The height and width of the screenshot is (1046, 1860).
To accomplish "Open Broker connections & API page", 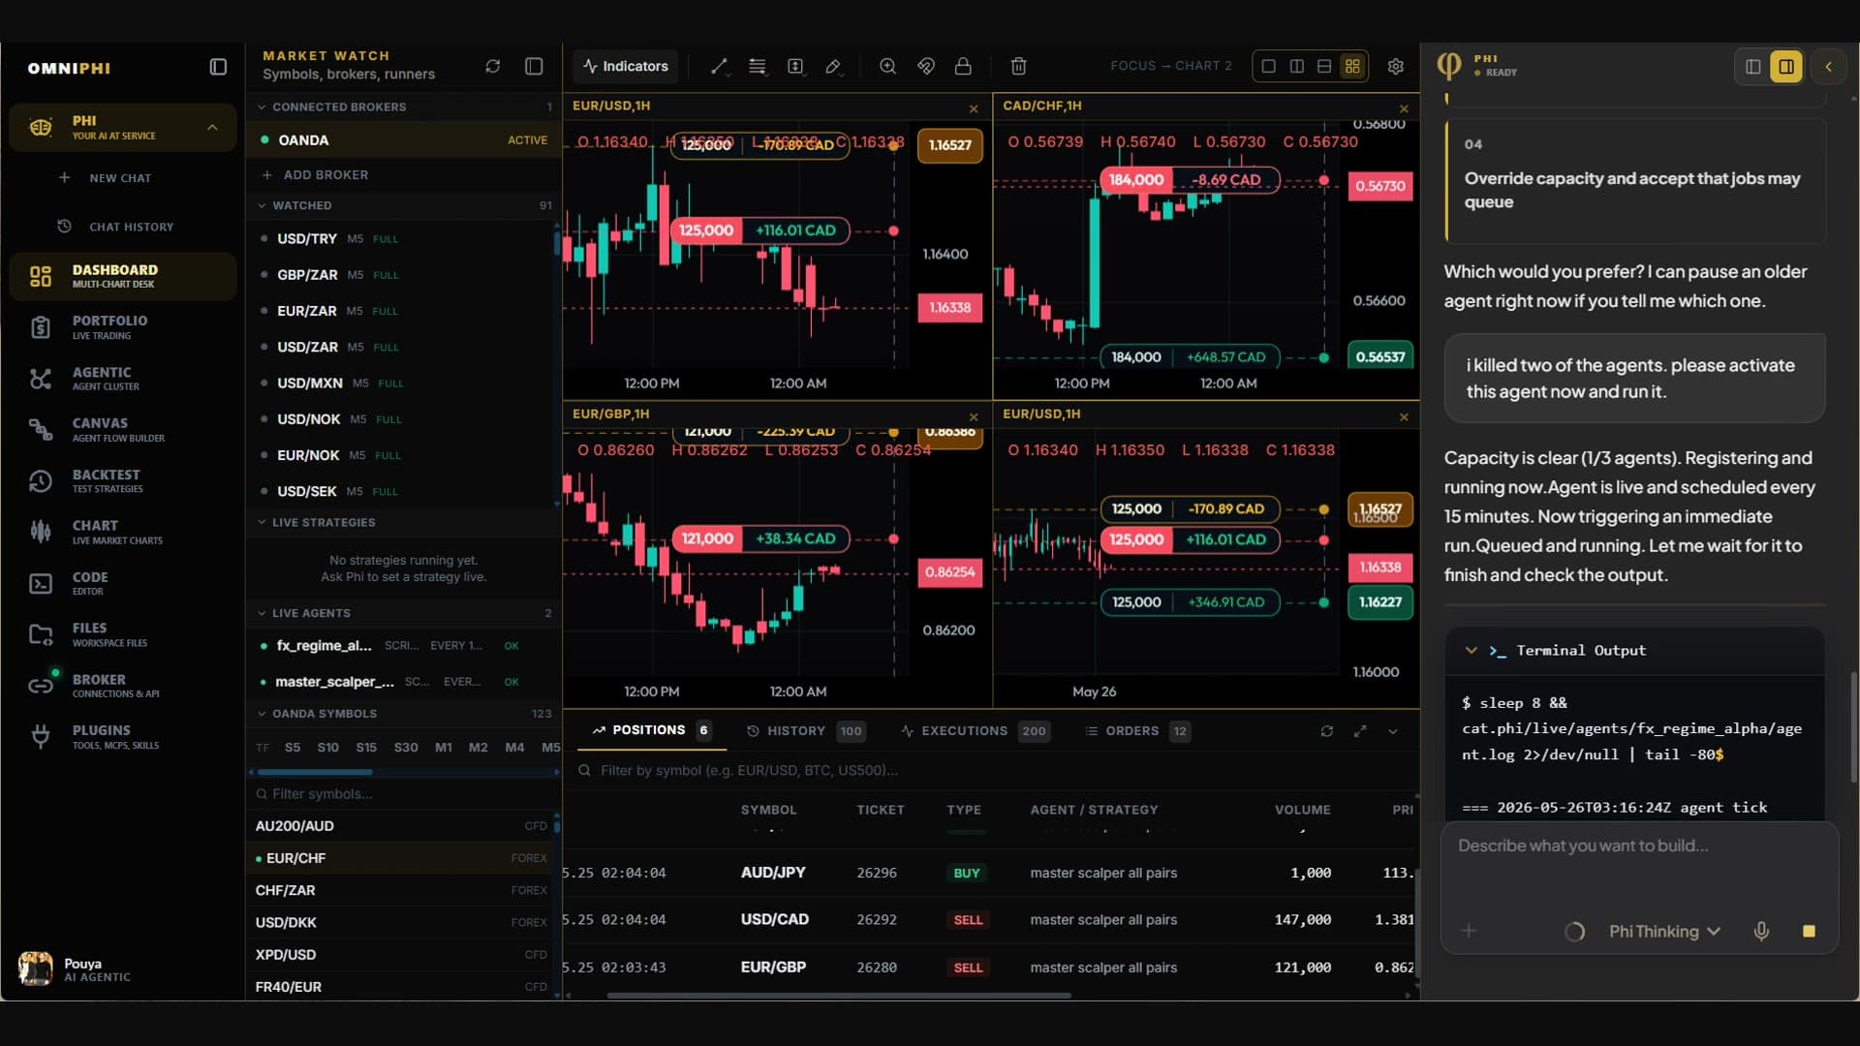I will tap(123, 686).
